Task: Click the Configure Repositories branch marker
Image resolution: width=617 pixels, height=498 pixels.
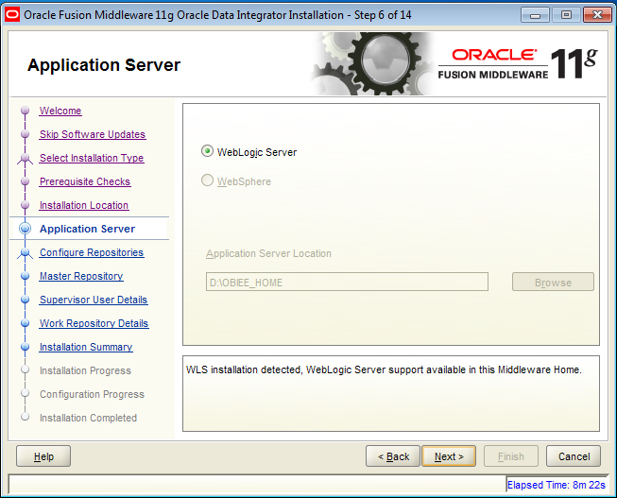Action: pyautogui.click(x=25, y=252)
